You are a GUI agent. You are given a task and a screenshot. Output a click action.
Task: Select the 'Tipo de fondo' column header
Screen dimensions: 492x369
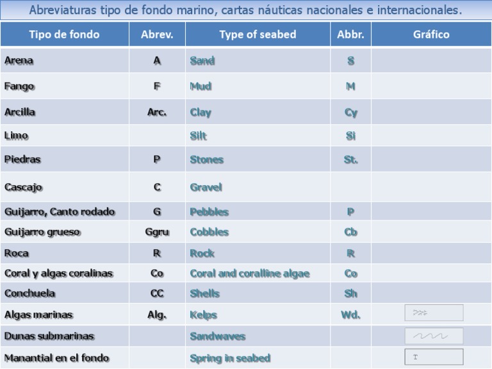click(65, 34)
